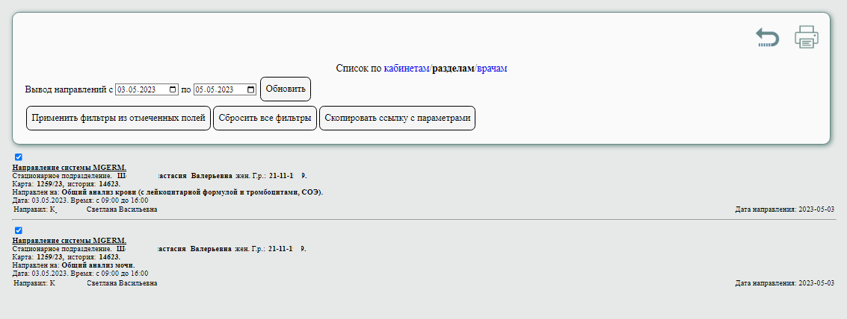Switch list view to 'кабинетам'
The image size is (847, 319).
[x=407, y=69]
